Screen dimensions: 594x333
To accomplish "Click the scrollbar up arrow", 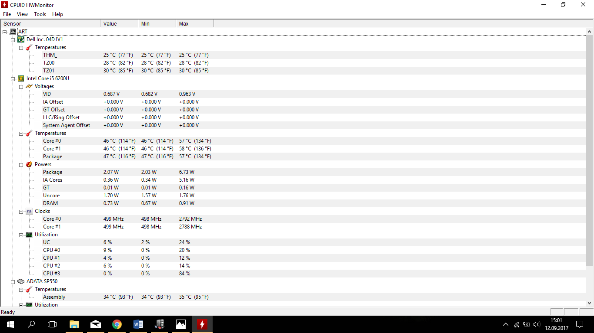I will click(x=590, y=32).
